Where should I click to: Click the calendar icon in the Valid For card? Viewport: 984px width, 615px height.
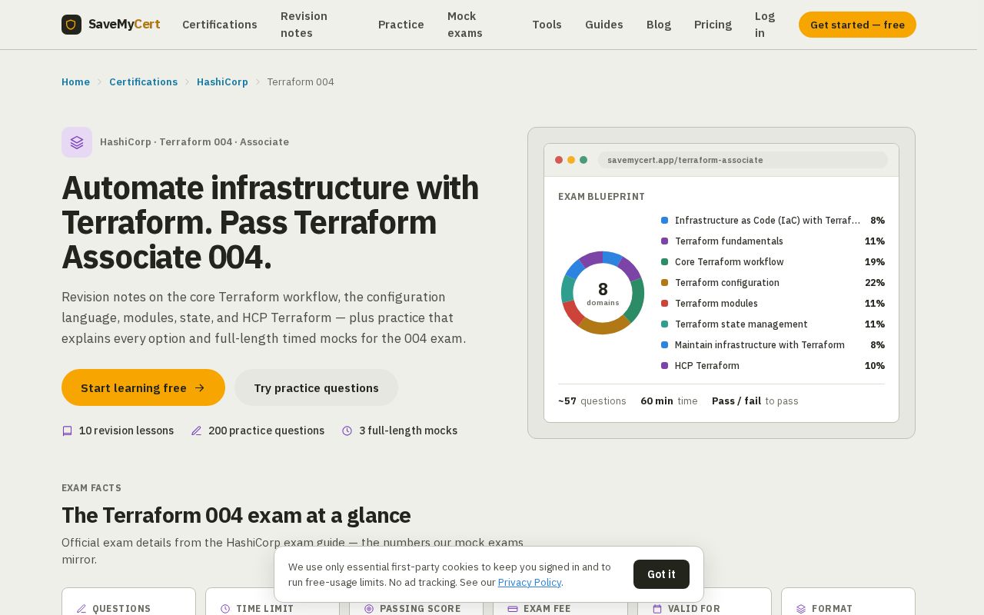(657, 609)
